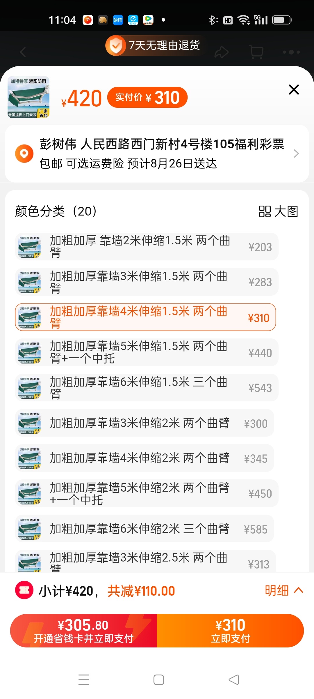Select the 靠墙3米伸缩1.5米 ¥283 option
This screenshot has width=314, height=699.
click(x=147, y=282)
